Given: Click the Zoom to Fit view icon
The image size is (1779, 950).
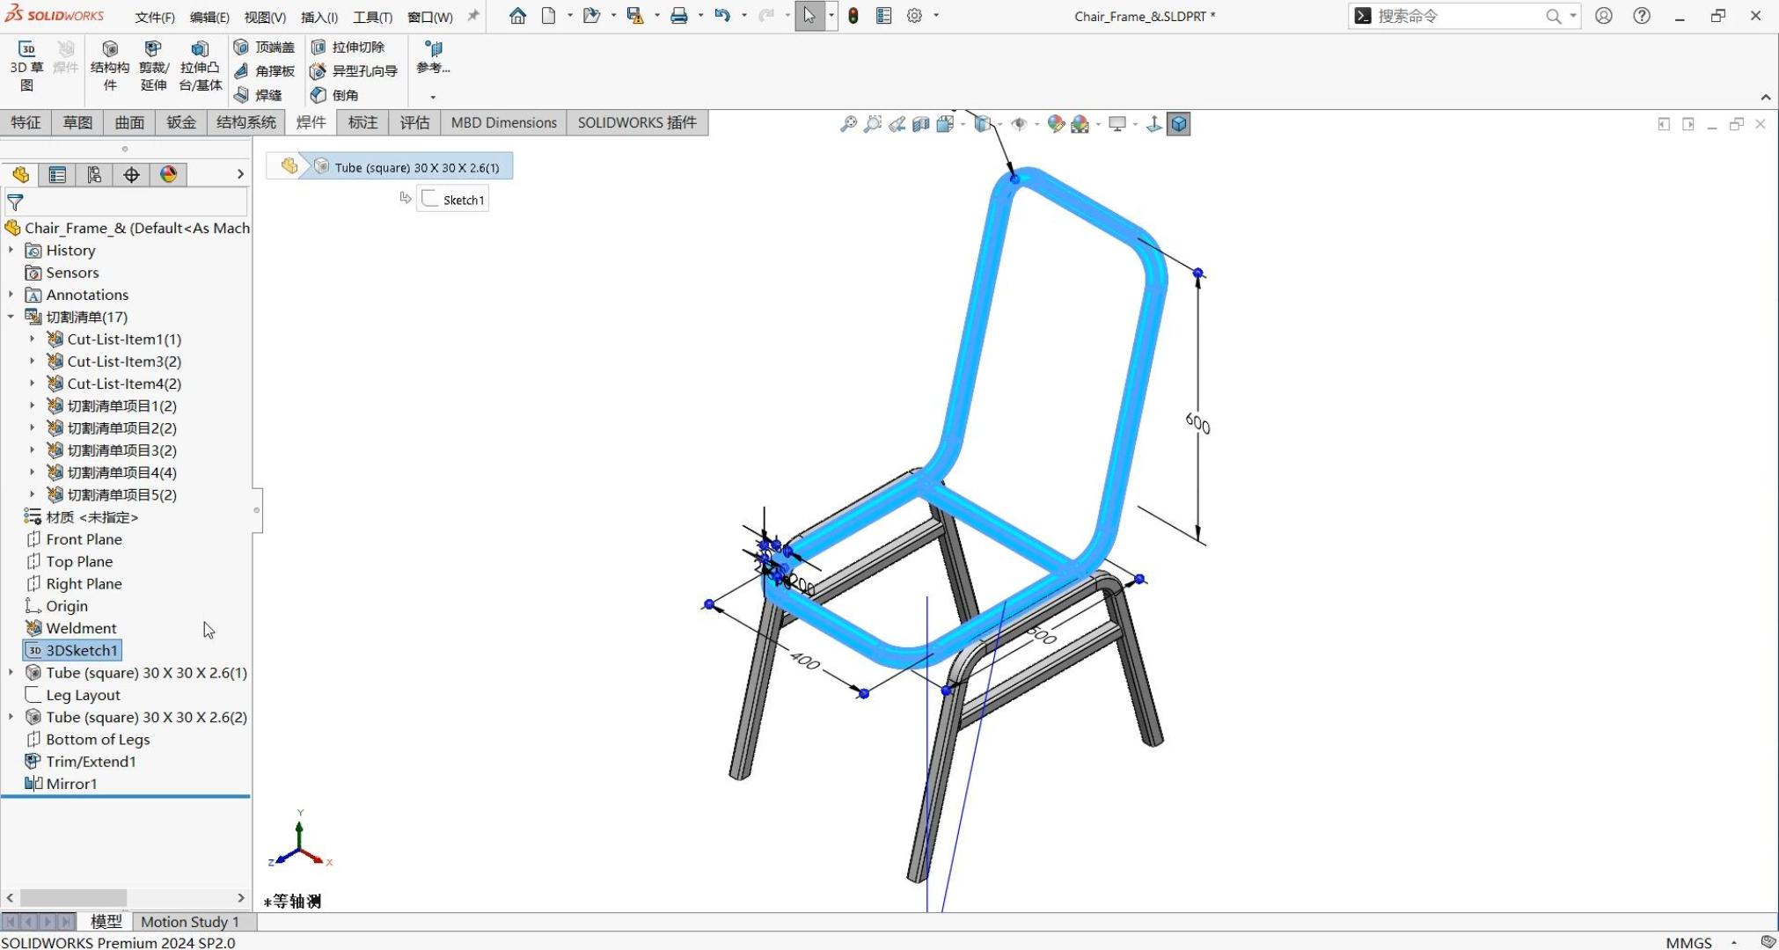Looking at the screenshot, I should pyautogui.click(x=848, y=124).
